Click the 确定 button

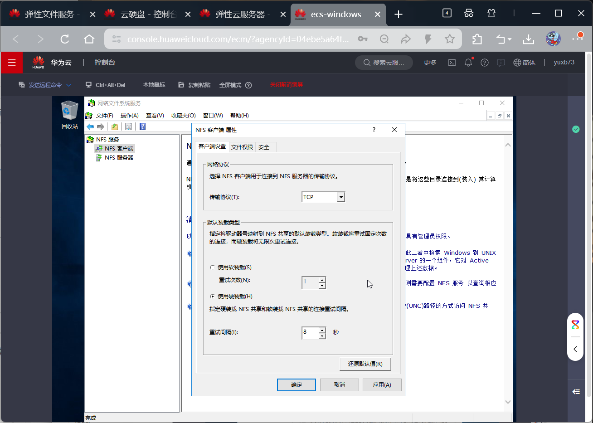pos(296,385)
